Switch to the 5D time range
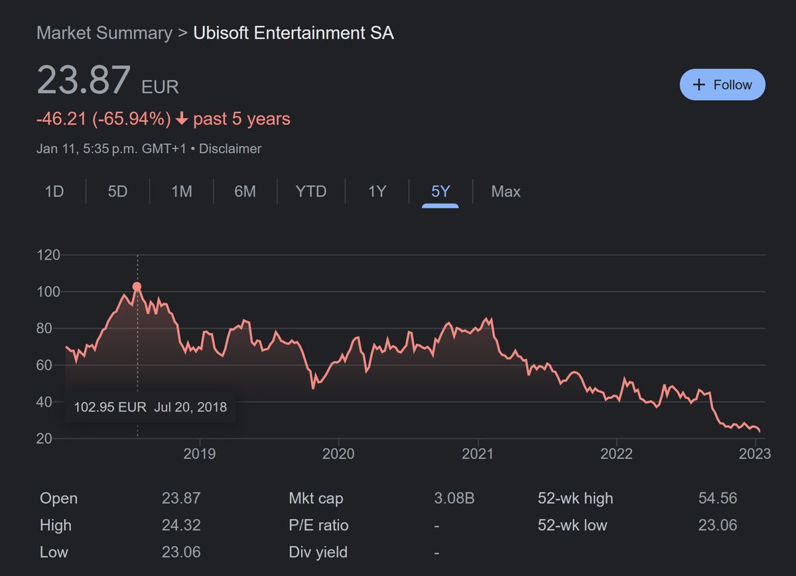The height and width of the screenshot is (576, 796). [117, 191]
